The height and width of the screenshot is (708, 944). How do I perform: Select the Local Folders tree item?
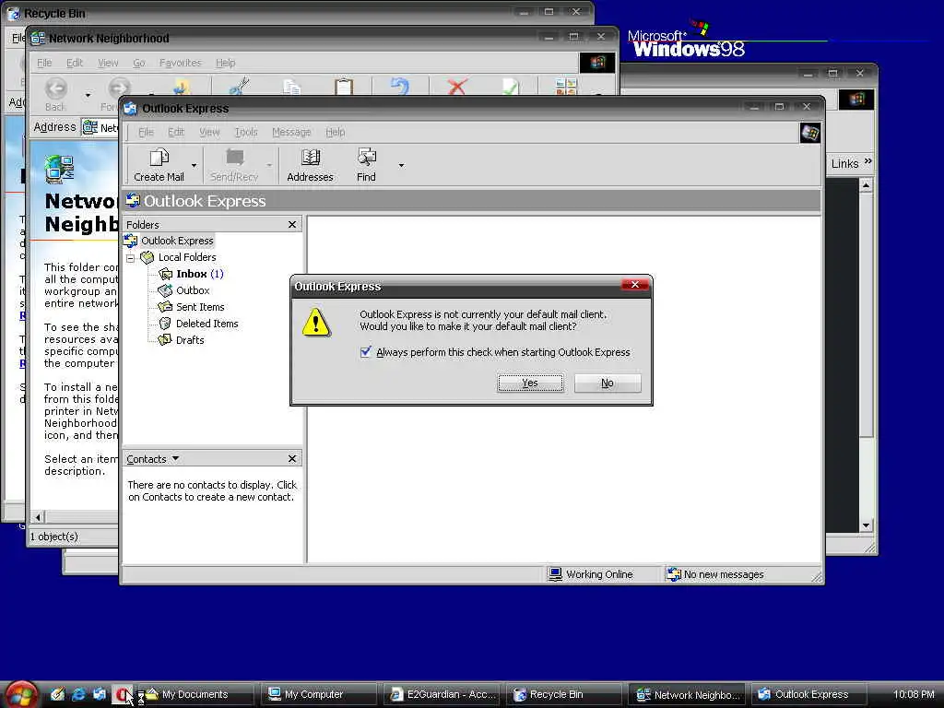click(x=186, y=257)
